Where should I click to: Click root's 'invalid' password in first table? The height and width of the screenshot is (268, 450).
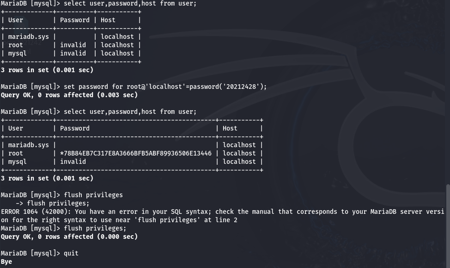tap(73, 45)
